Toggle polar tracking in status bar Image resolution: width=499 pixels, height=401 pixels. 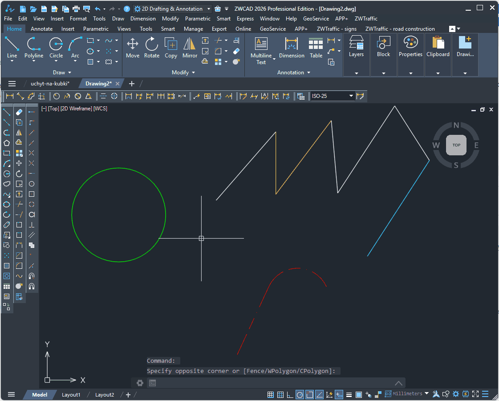[x=300, y=394]
